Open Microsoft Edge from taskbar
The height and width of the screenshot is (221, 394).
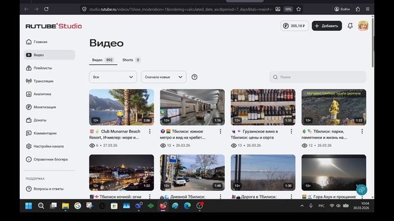[187, 206]
